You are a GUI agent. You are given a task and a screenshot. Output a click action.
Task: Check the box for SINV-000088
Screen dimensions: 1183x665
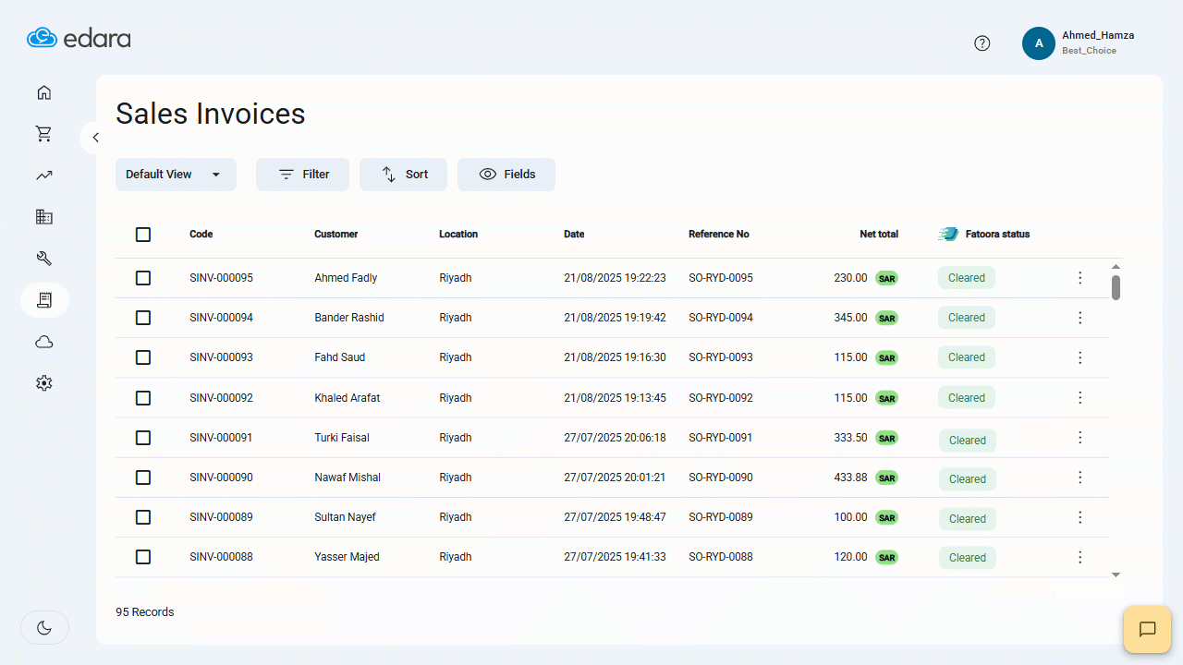tap(143, 557)
